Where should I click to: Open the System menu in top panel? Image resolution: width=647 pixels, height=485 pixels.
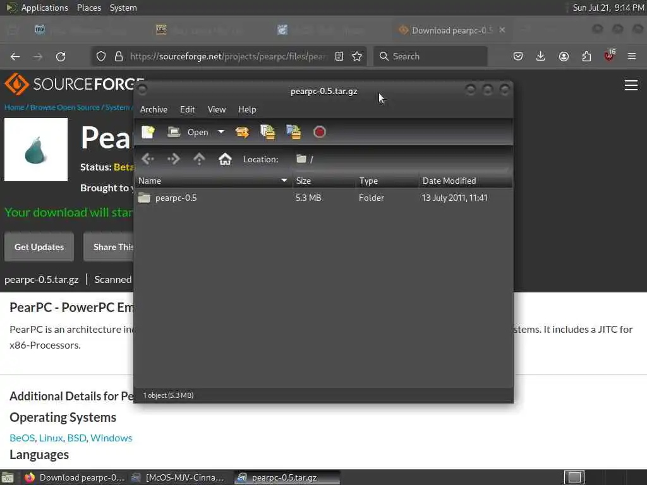[x=123, y=8]
